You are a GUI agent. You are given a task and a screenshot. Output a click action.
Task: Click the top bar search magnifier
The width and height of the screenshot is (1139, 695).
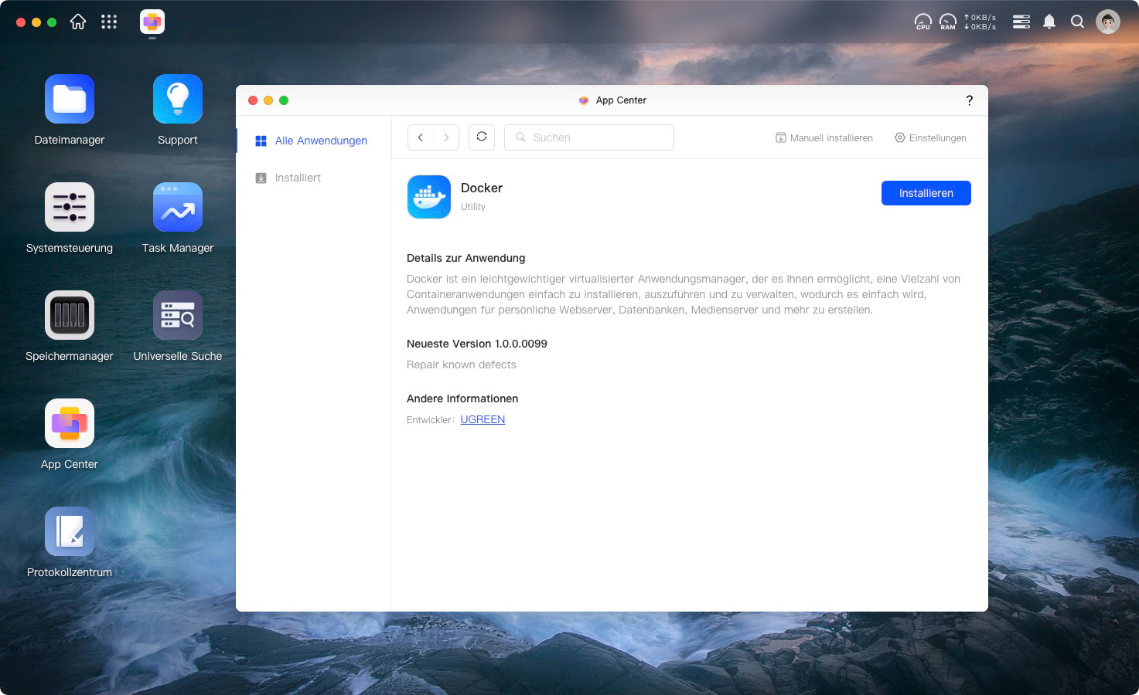click(1077, 22)
